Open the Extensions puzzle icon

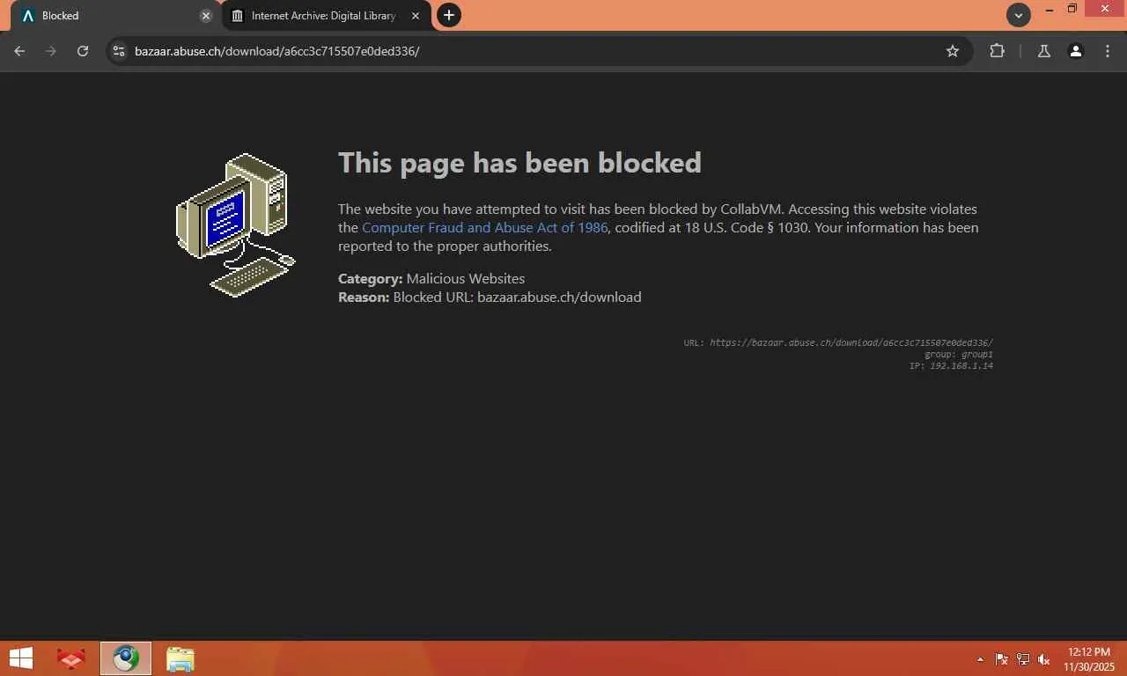pos(997,51)
